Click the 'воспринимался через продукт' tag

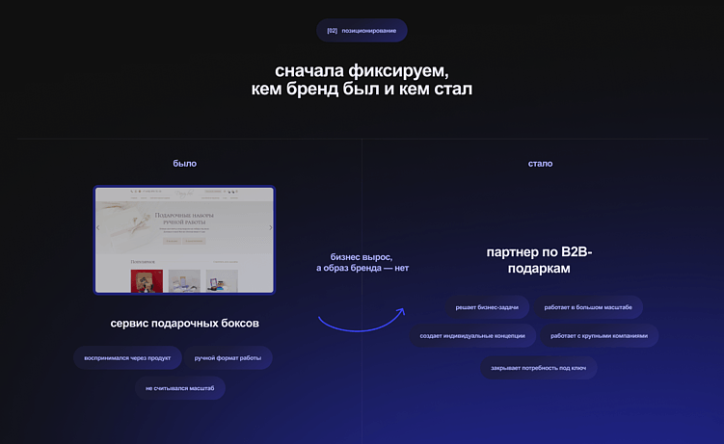pyautogui.click(x=127, y=357)
